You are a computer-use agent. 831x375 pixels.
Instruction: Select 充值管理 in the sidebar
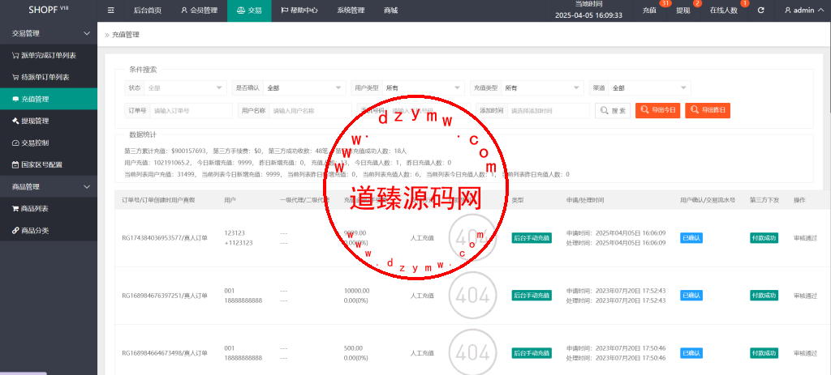tap(49, 99)
